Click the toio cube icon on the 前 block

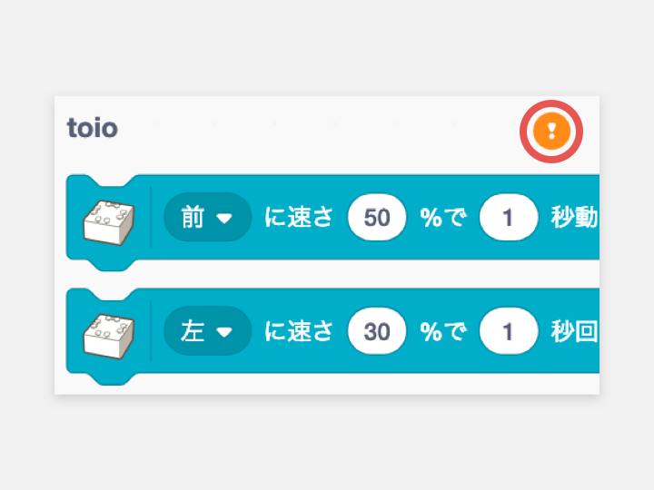108,222
